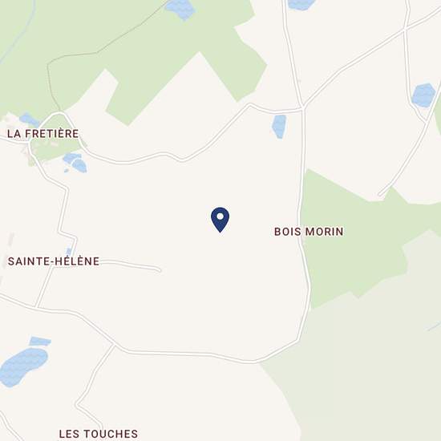Click the dead-end road east of Sainte-Hélène
Screen dimensions: 441x441
[x=129, y=265]
